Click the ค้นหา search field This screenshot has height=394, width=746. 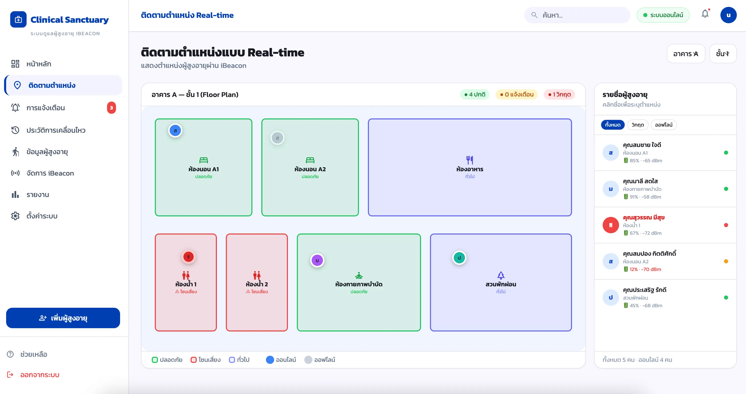(x=577, y=15)
